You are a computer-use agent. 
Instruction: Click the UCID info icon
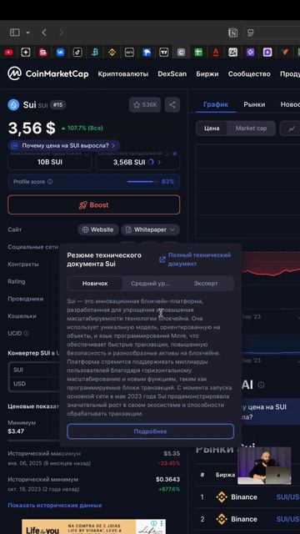pos(26,334)
